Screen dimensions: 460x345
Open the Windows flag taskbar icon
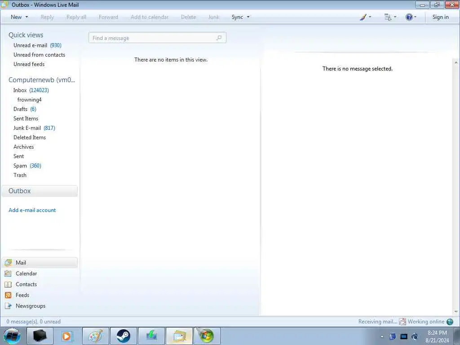207,336
